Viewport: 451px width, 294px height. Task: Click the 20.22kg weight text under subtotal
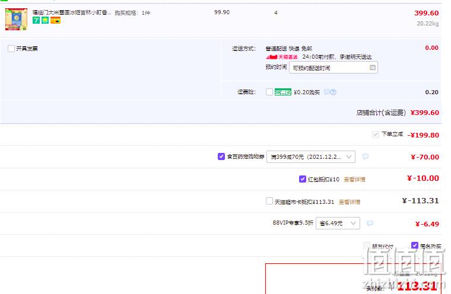pyautogui.click(x=428, y=24)
